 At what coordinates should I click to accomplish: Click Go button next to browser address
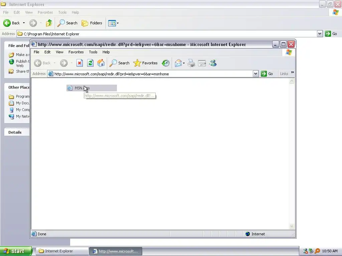267,74
